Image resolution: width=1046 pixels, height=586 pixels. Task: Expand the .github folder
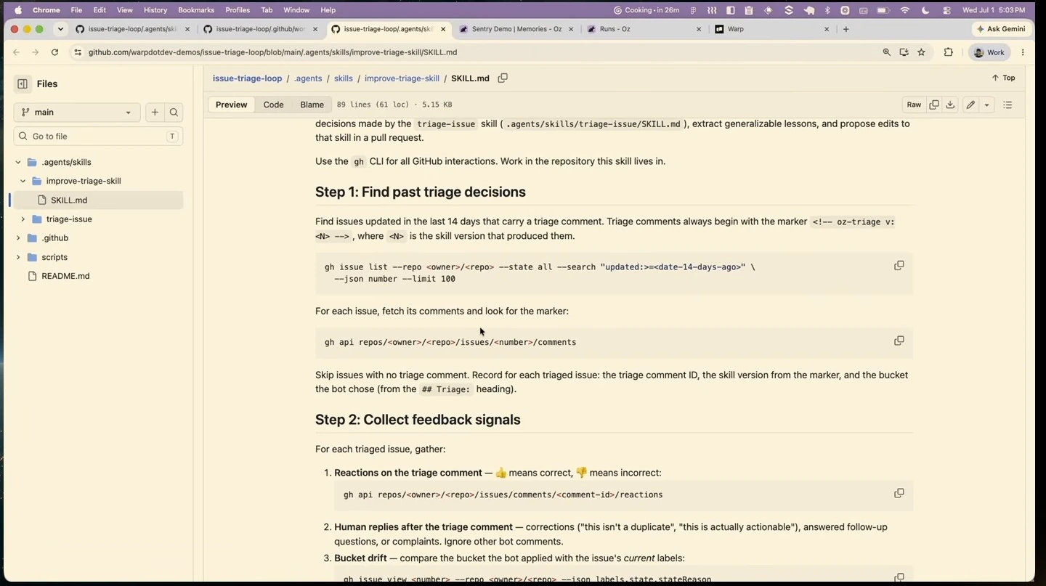[18, 237]
